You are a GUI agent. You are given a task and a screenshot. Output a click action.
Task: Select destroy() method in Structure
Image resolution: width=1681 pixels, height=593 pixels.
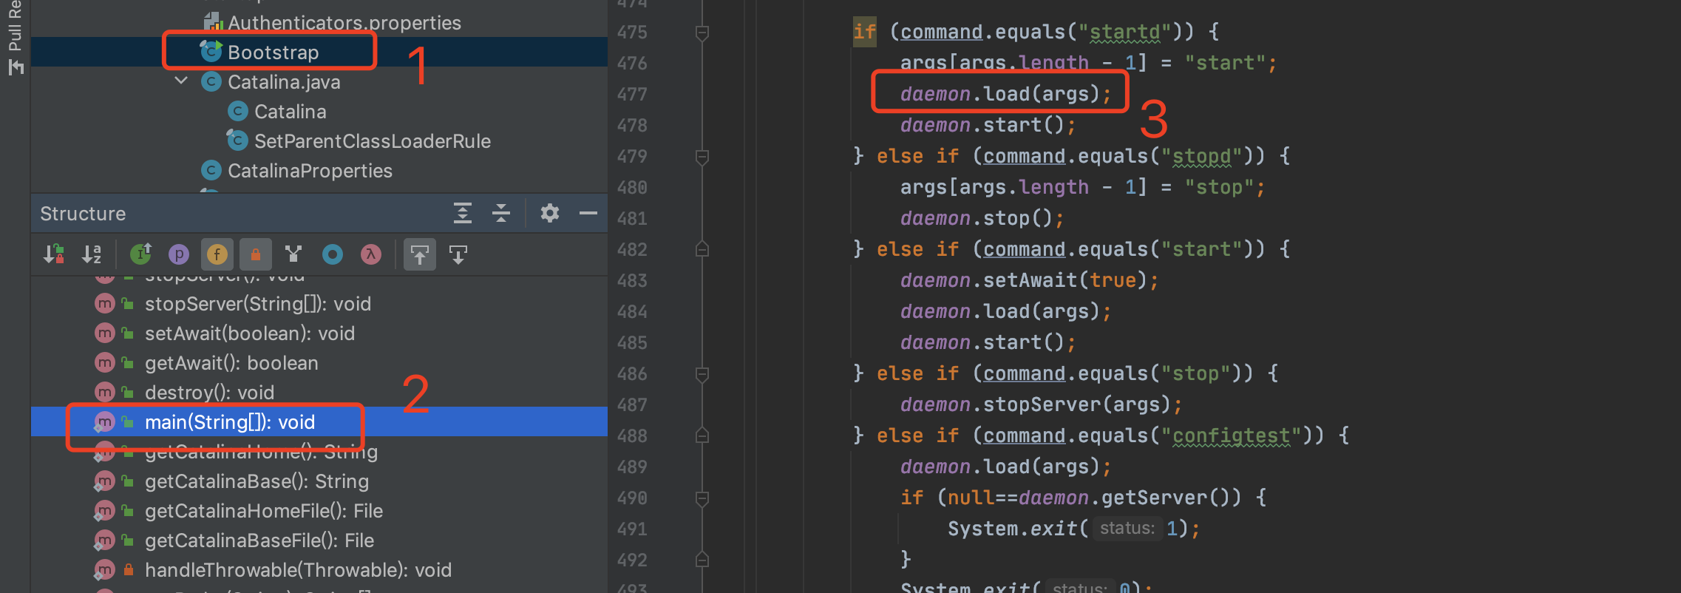209,393
